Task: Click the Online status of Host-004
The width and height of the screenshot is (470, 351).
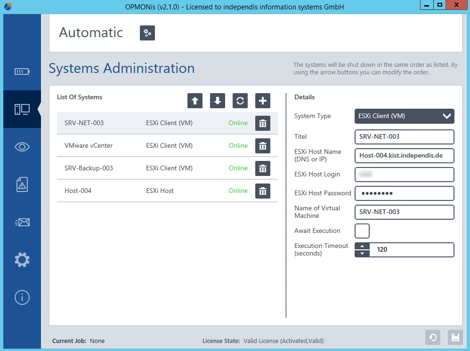Action: click(x=238, y=191)
